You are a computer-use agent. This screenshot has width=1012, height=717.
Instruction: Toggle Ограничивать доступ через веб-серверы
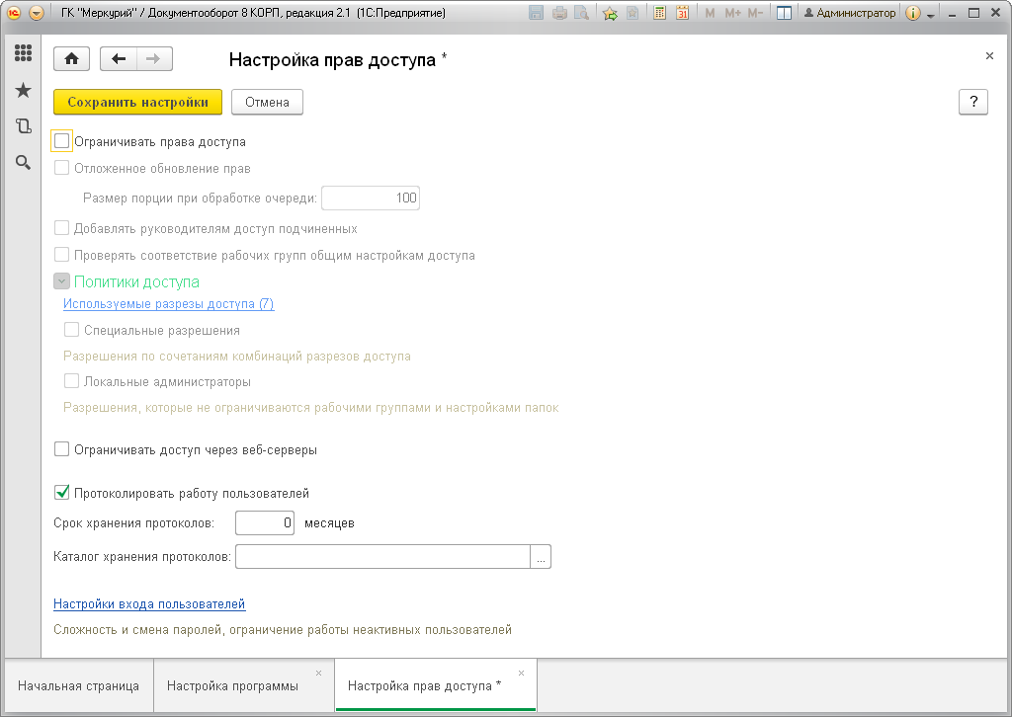[61, 449]
